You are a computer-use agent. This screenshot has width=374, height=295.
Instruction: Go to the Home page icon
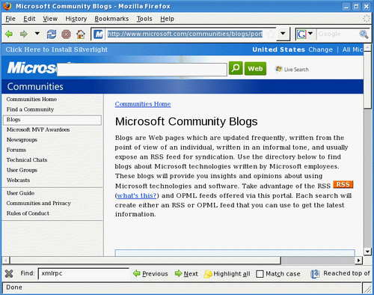(81, 34)
